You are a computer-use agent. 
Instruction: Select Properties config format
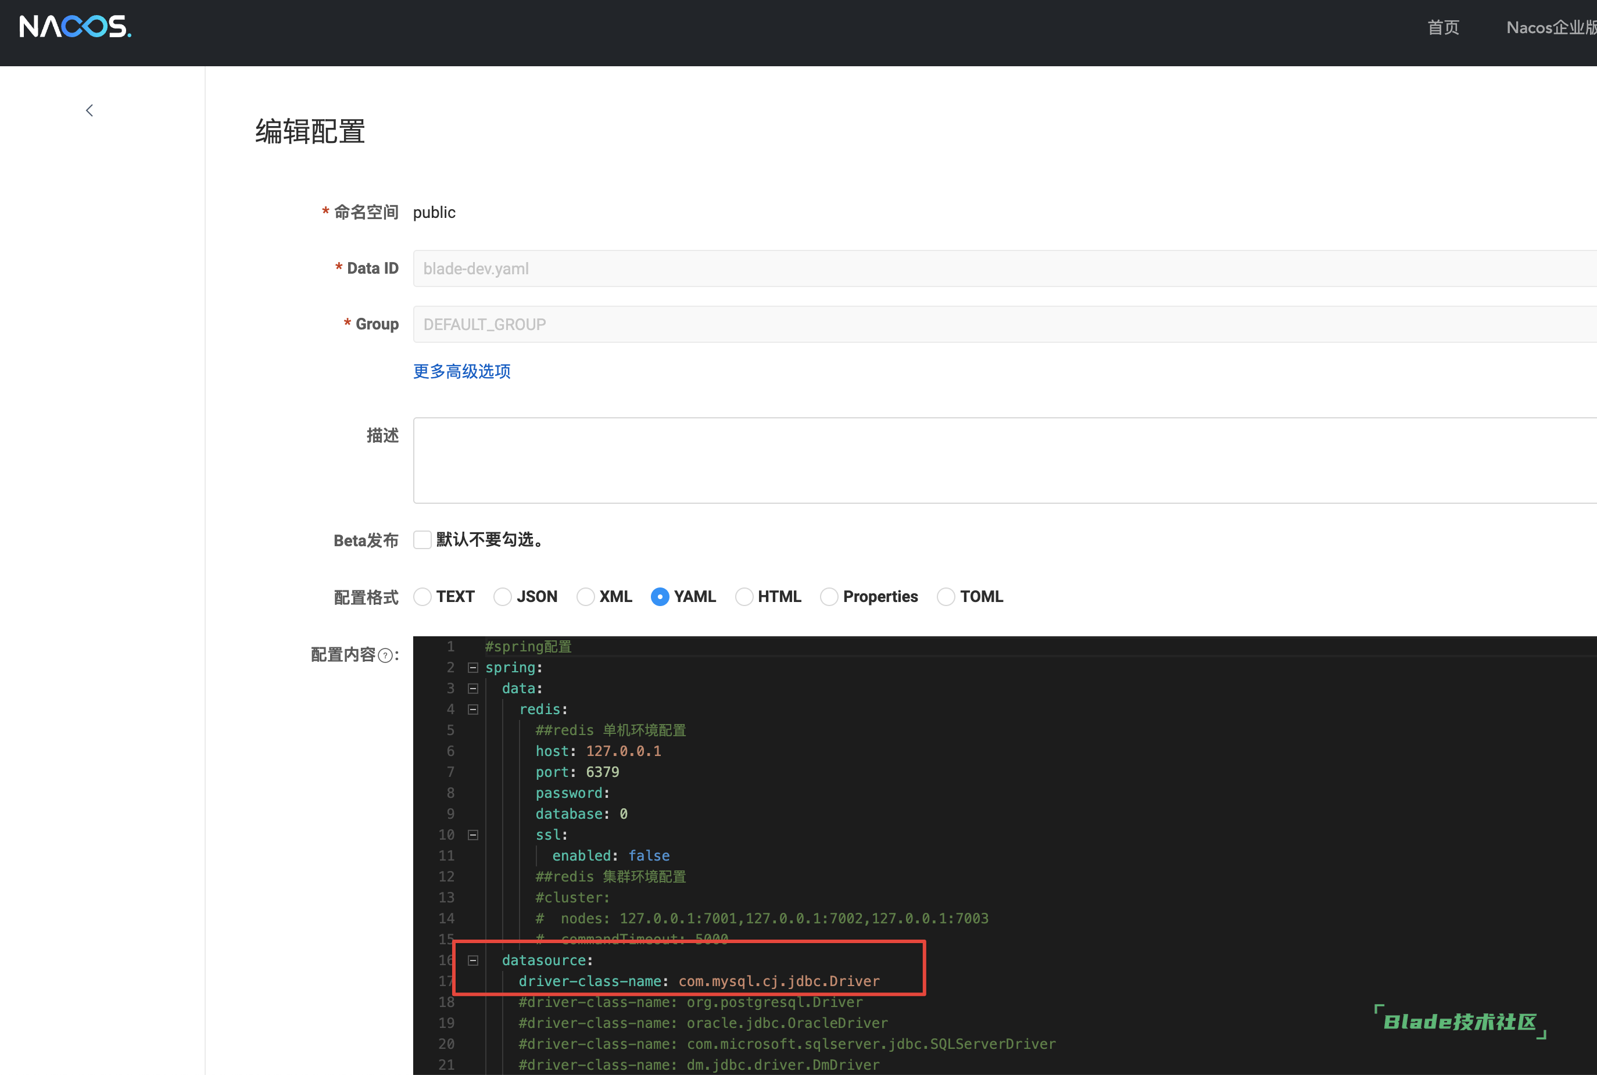[x=829, y=596]
